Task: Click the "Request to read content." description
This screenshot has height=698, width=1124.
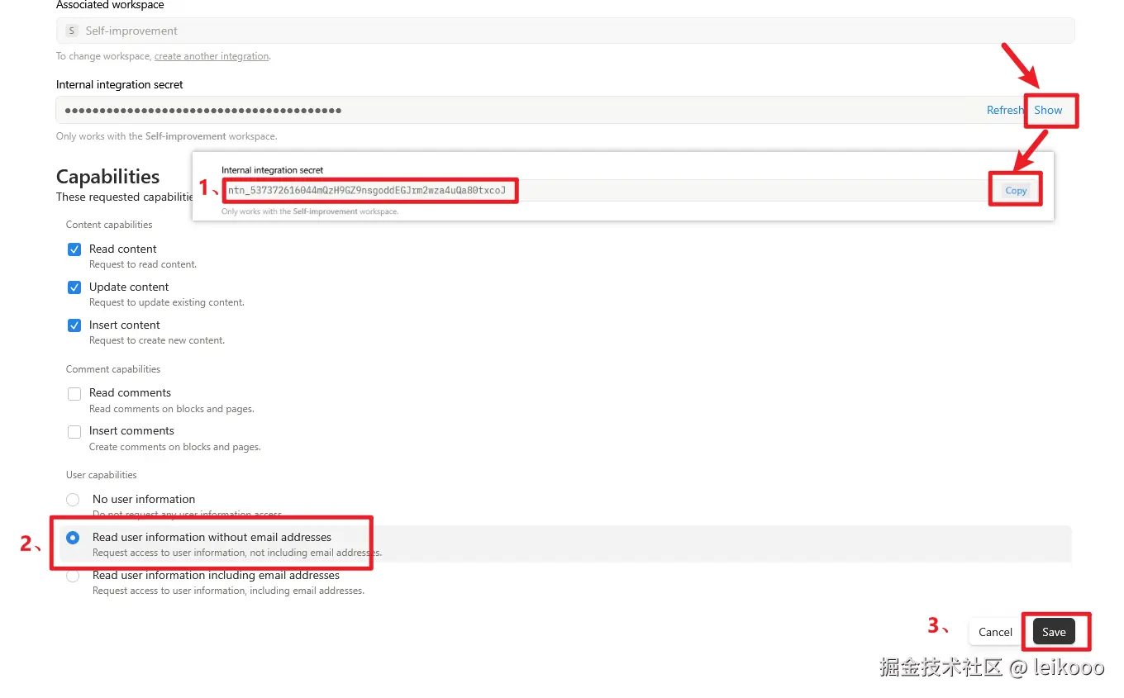Action: click(143, 264)
